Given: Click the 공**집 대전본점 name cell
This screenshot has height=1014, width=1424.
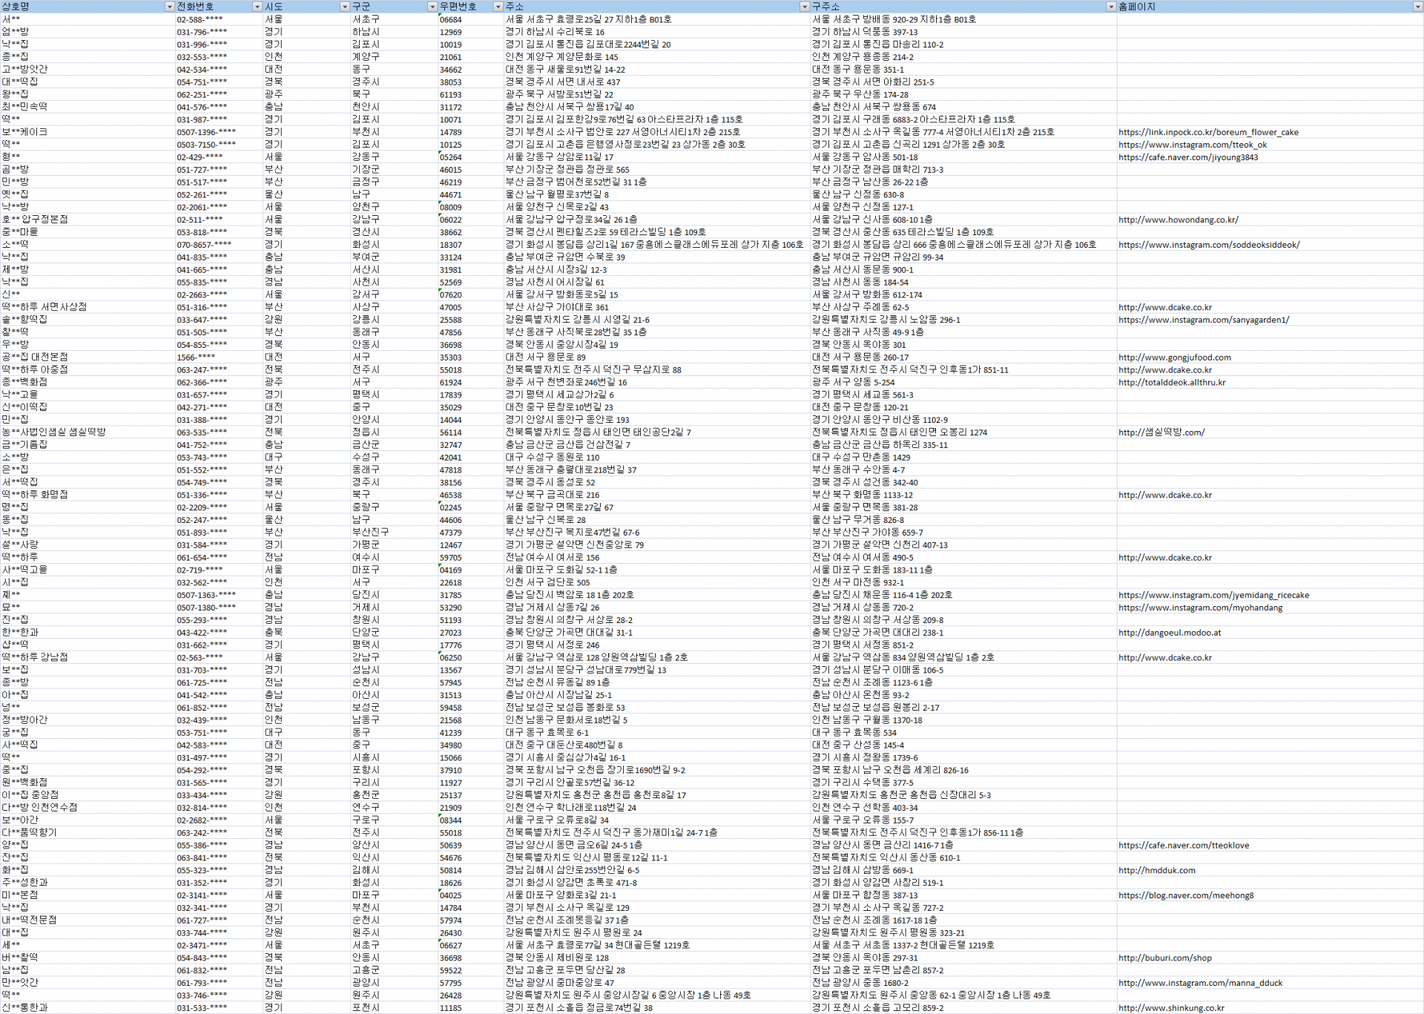Looking at the screenshot, I should 35,358.
